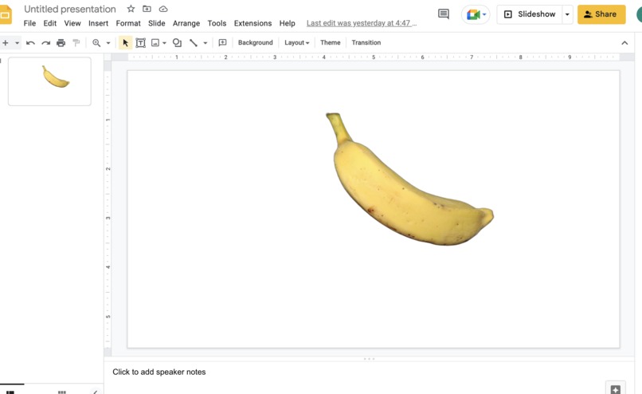
Task: Click the Theme button
Action: coord(330,42)
